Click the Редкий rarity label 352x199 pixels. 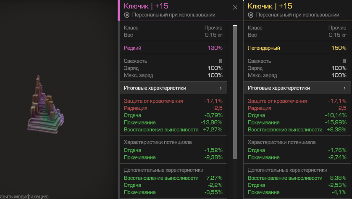coord(132,48)
